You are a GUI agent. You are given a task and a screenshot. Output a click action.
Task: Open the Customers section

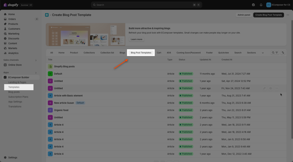click(x=14, y=29)
